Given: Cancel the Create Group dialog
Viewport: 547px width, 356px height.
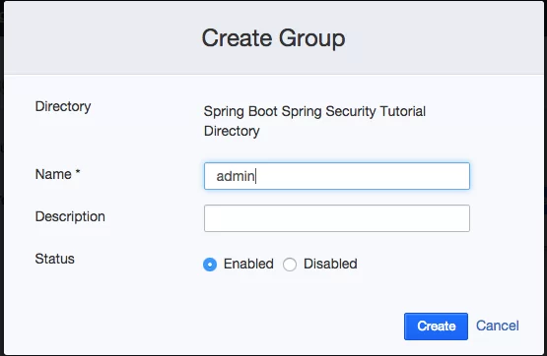Looking at the screenshot, I should (x=498, y=326).
